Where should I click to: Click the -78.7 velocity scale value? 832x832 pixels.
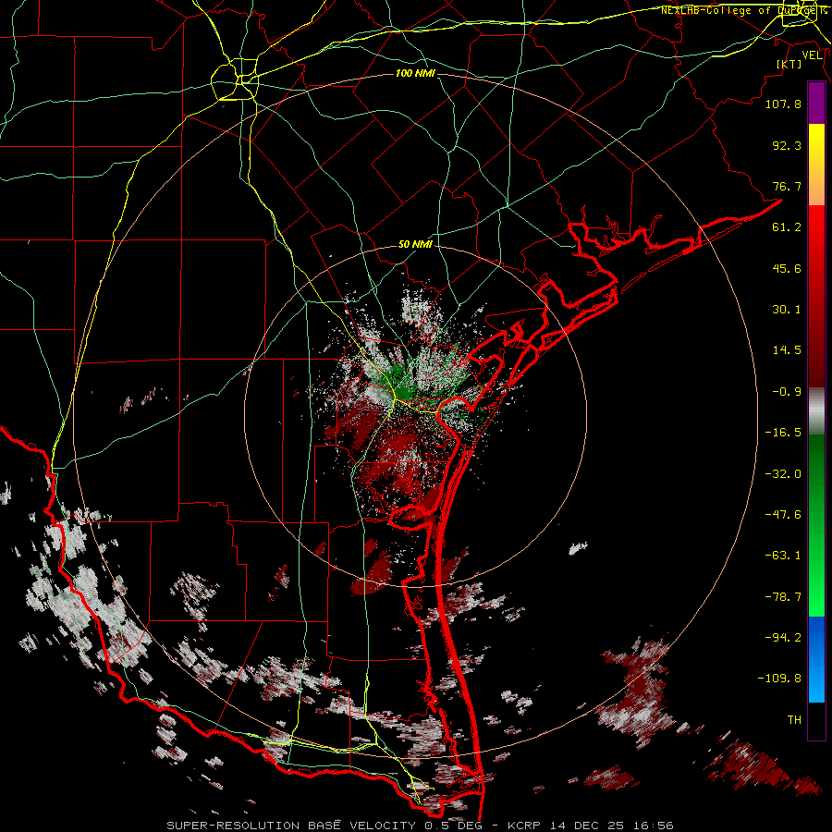783,596
